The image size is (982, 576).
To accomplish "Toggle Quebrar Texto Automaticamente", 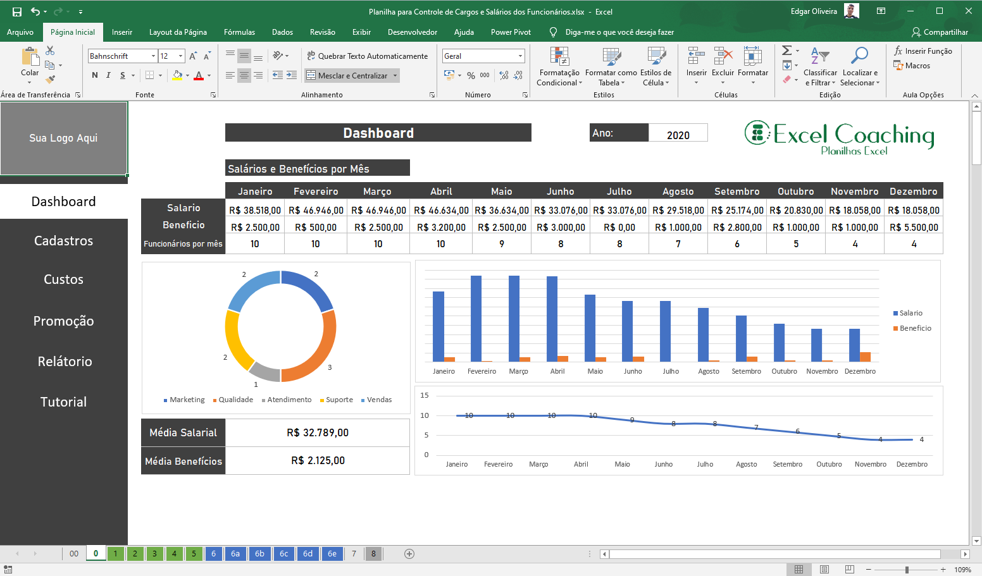I will (367, 56).
